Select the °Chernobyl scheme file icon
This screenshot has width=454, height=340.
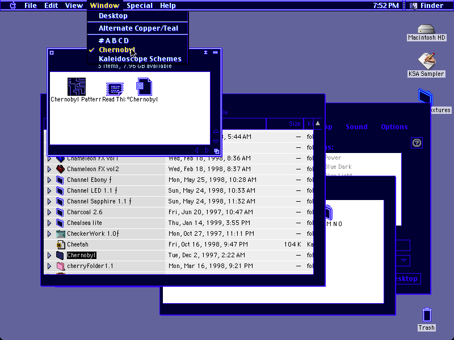coord(144,87)
